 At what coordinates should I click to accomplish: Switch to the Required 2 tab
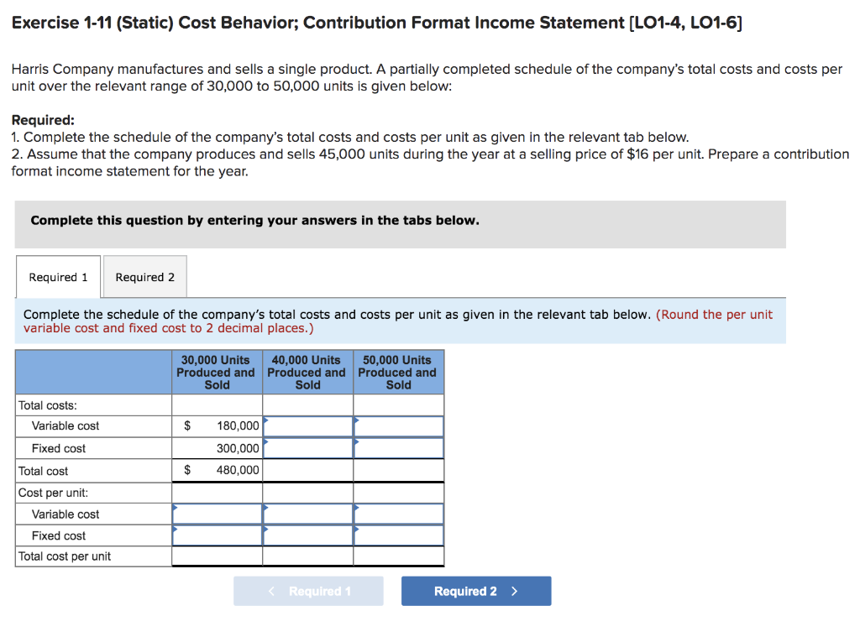pos(144,276)
